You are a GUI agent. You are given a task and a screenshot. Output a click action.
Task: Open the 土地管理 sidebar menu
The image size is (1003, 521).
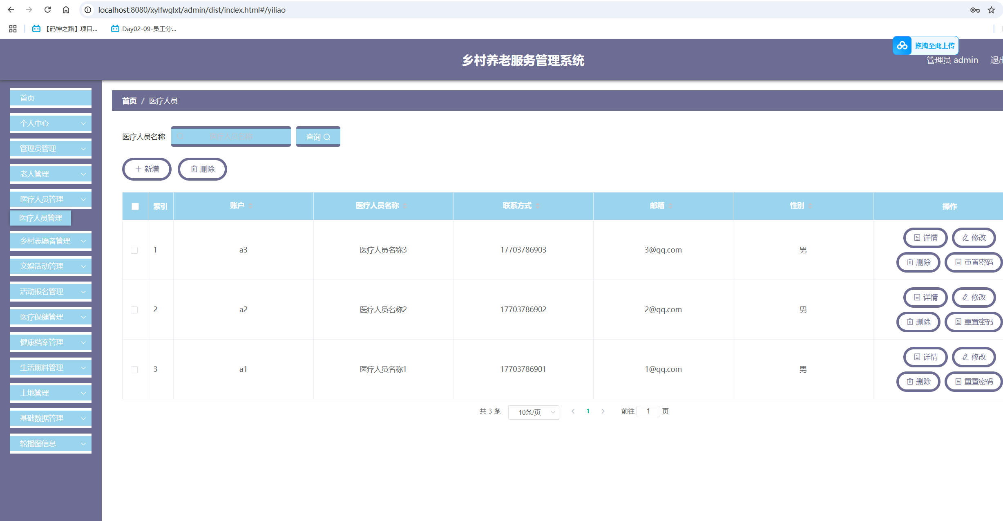point(51,393)
